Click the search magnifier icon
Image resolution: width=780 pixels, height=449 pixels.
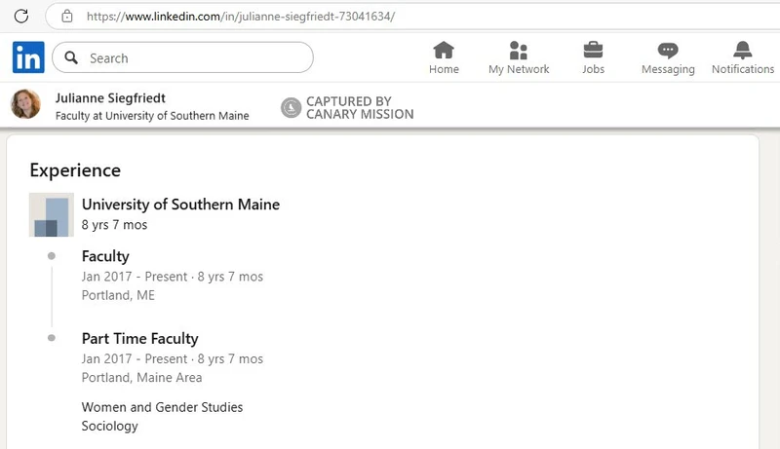coord(71,57)
